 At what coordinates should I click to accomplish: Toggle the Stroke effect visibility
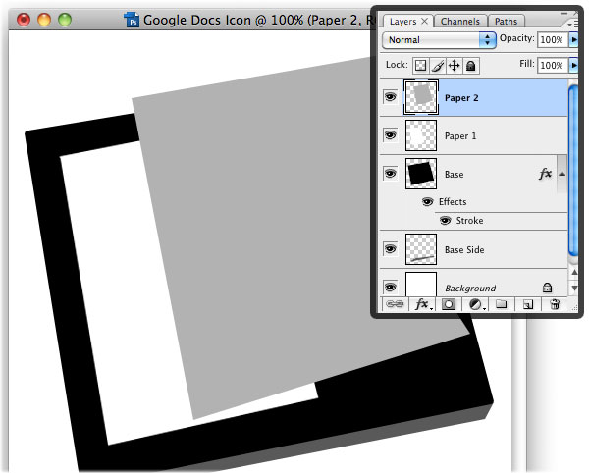click(x=445, y=221)
